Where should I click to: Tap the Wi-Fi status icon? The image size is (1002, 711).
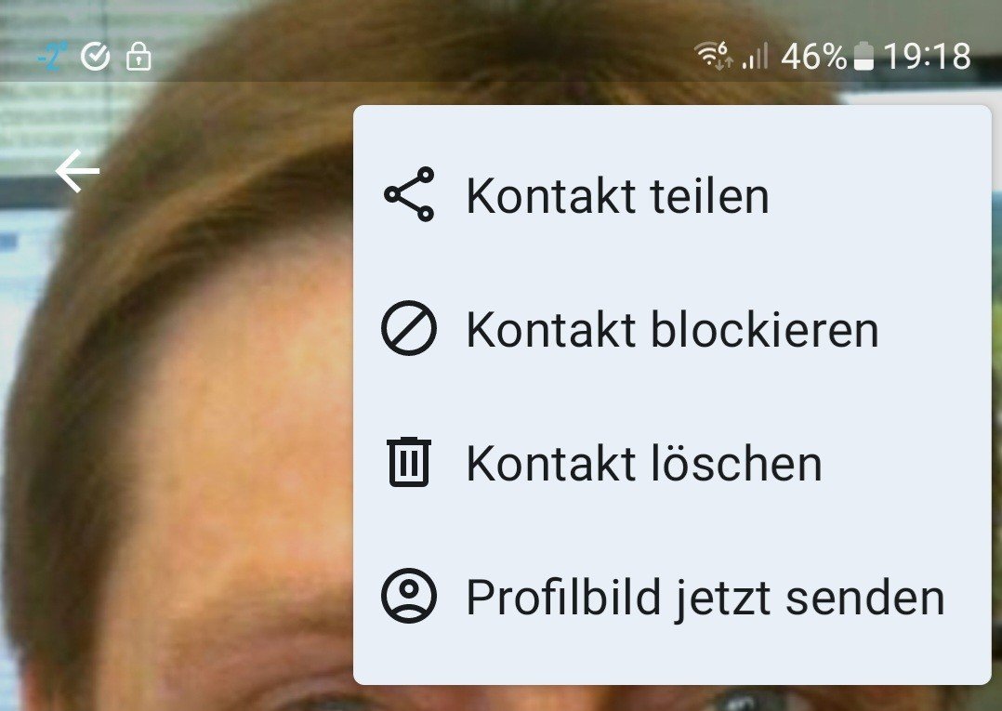(x=714, y=55)
